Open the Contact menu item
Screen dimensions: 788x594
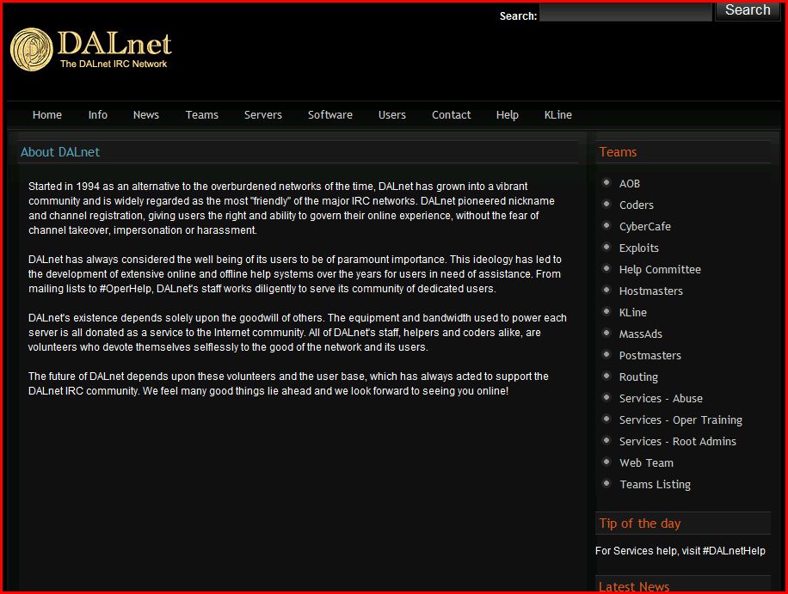point(452,115)
